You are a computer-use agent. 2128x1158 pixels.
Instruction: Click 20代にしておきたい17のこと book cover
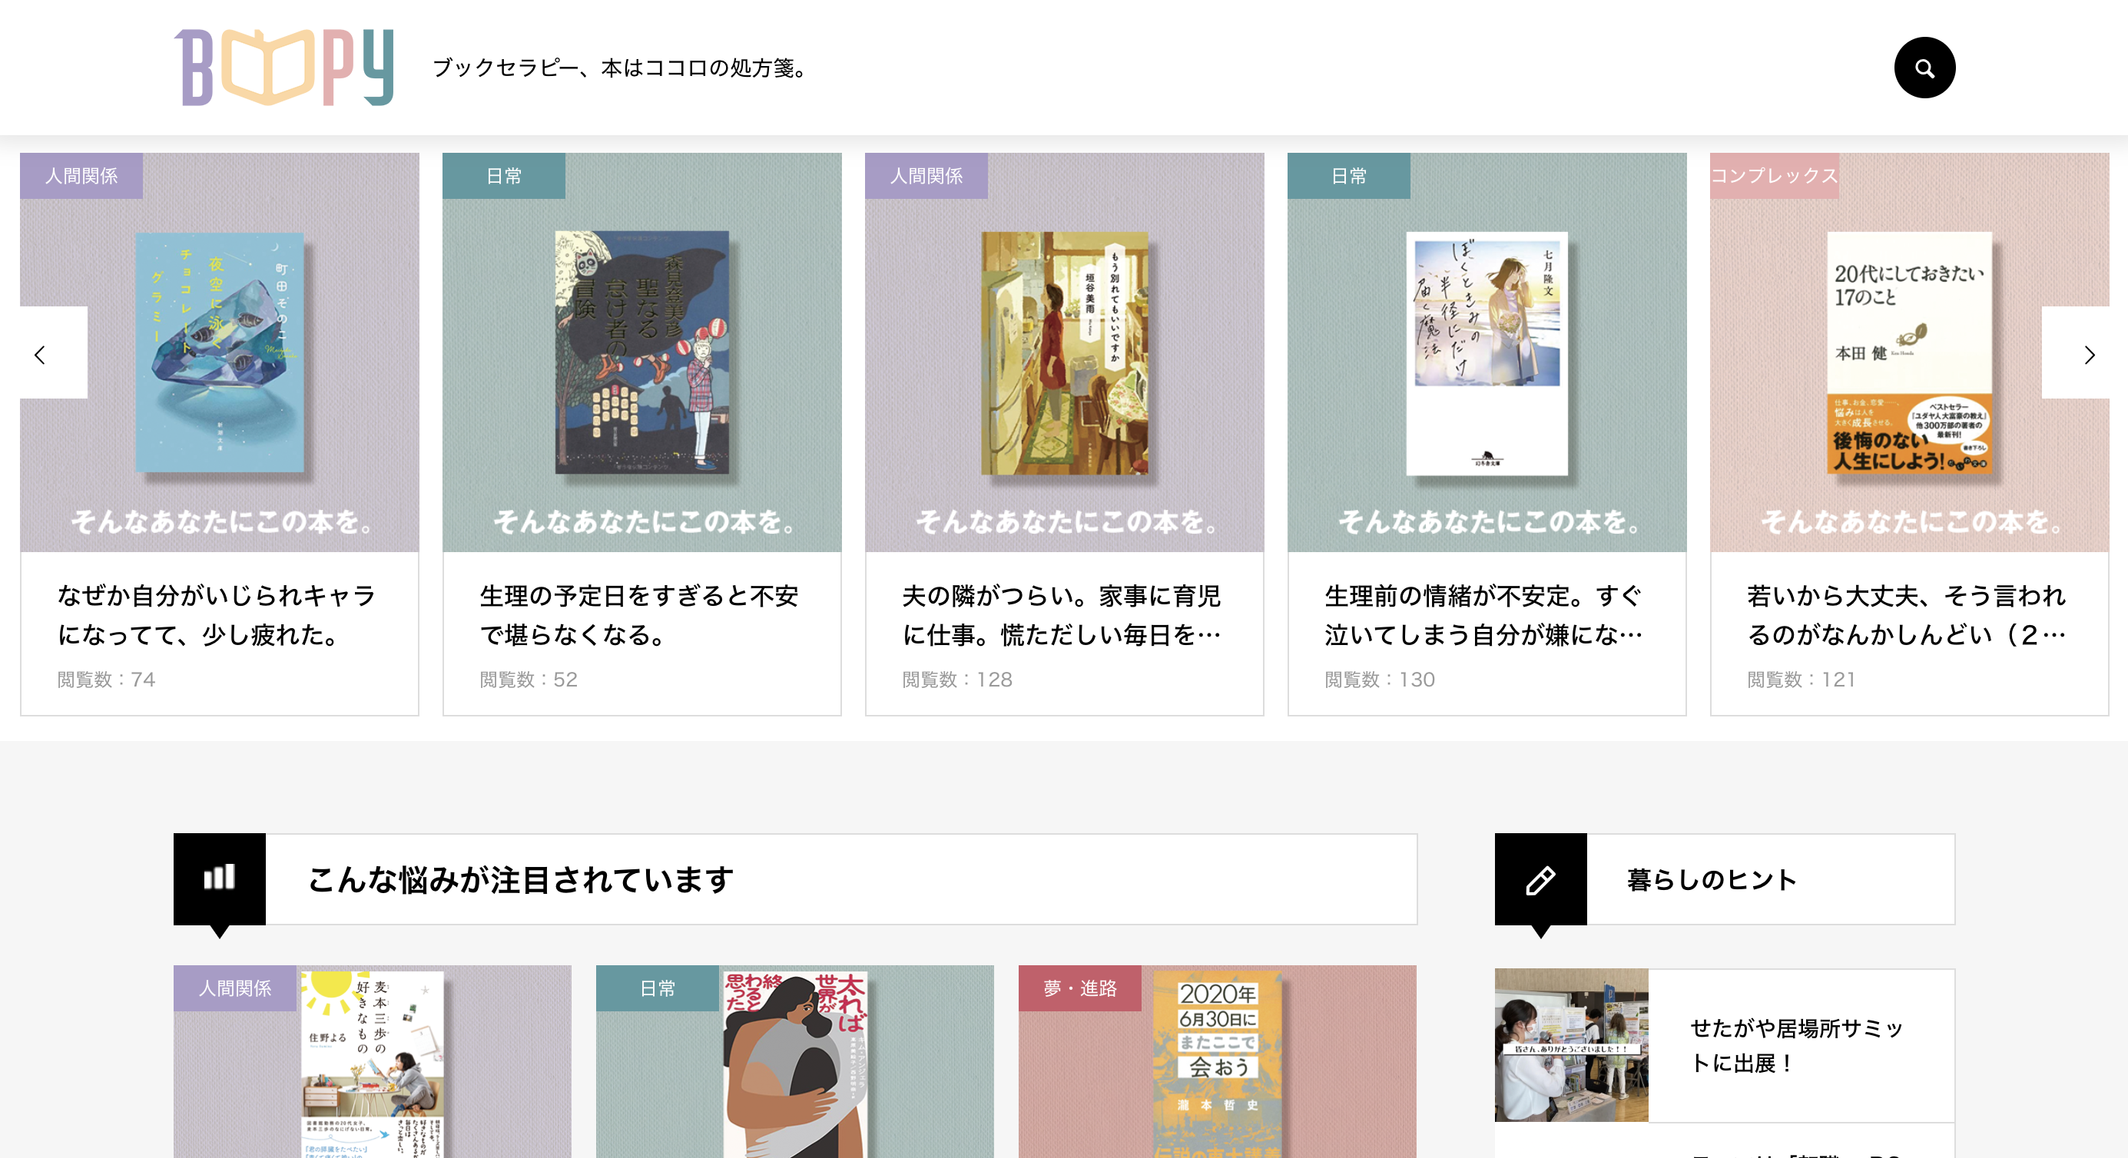click(x=1909, y=352)
